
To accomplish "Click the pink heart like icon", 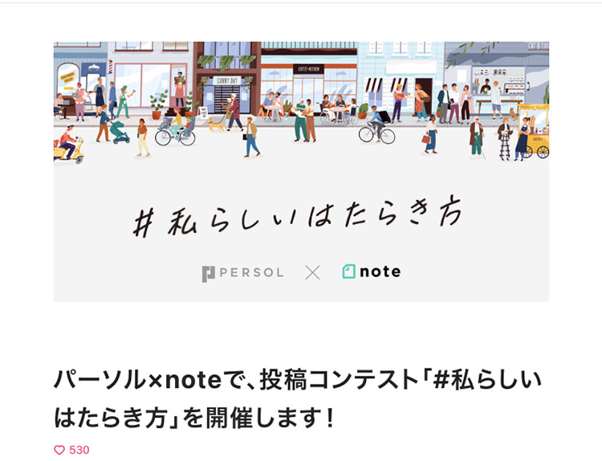I will [x=59, y=450].
